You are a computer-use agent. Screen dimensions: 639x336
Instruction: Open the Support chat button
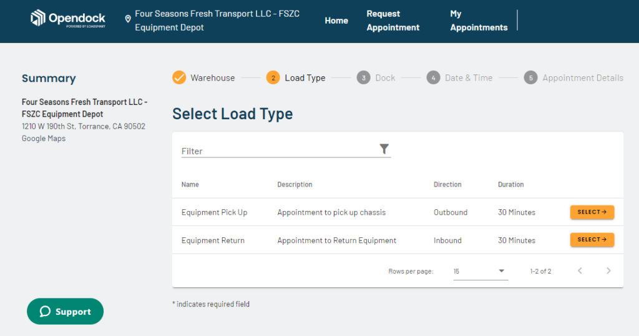[x=65, y=312]
